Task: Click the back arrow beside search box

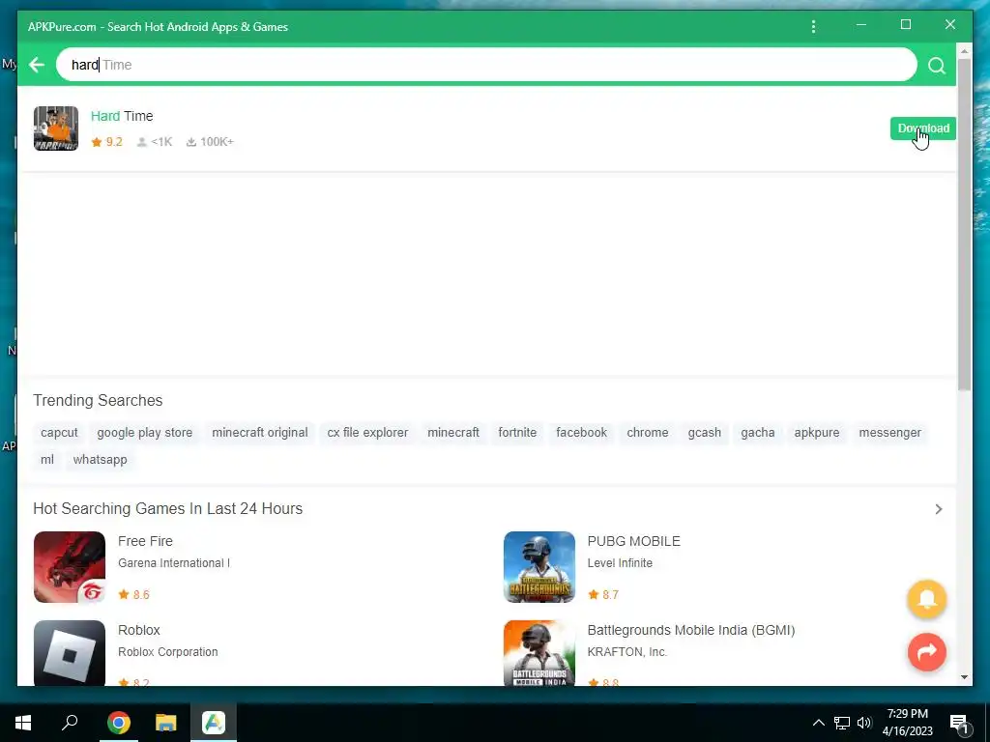Action: pos(37,65)
